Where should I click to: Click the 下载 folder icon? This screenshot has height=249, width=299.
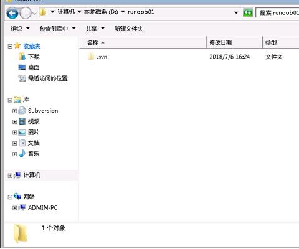coord(22,56)
